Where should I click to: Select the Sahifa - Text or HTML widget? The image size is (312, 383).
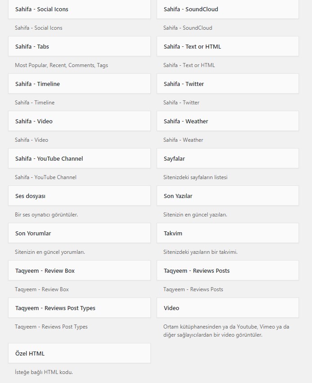click(x=228, y=46)
